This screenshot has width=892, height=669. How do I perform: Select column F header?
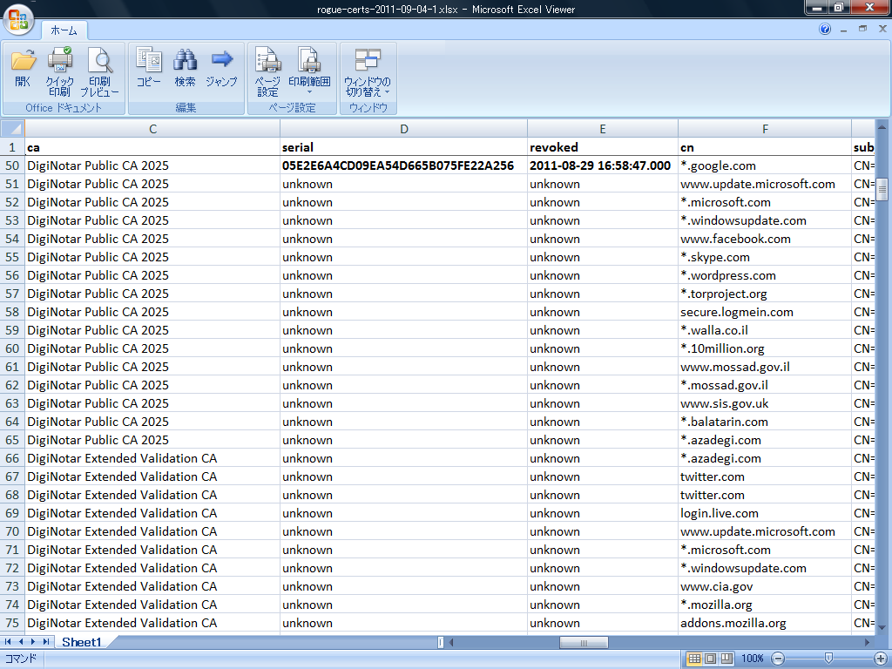(765, 129)
